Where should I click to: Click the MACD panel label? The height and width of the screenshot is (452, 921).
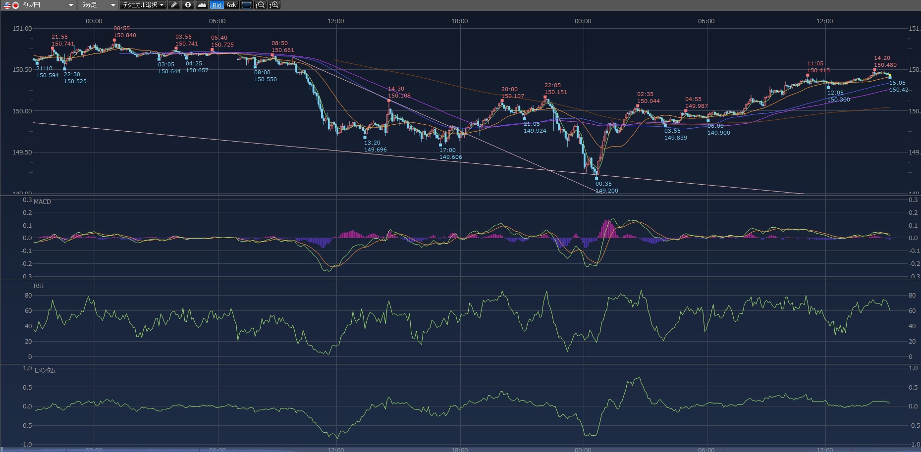[x=42, y=201]
